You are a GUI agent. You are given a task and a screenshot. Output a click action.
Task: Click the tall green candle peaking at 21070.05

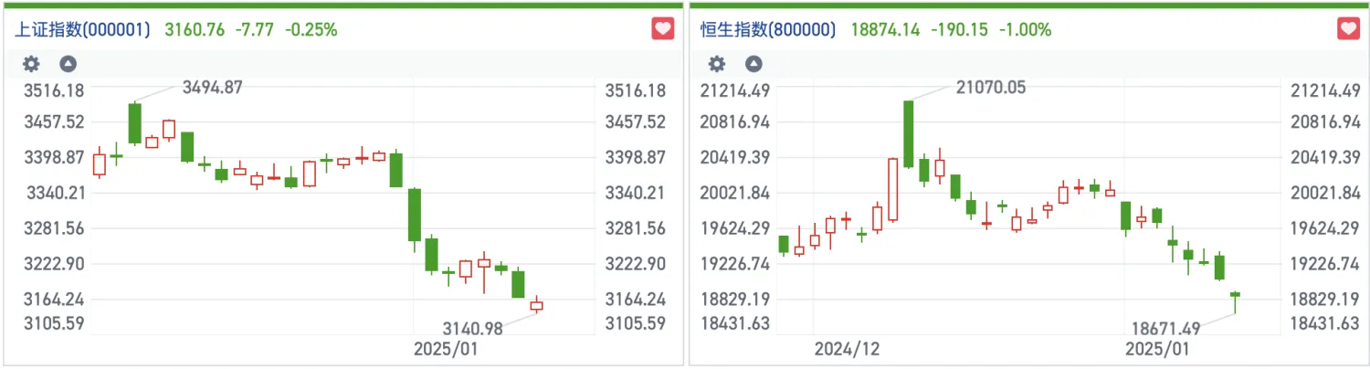[909, 133]
